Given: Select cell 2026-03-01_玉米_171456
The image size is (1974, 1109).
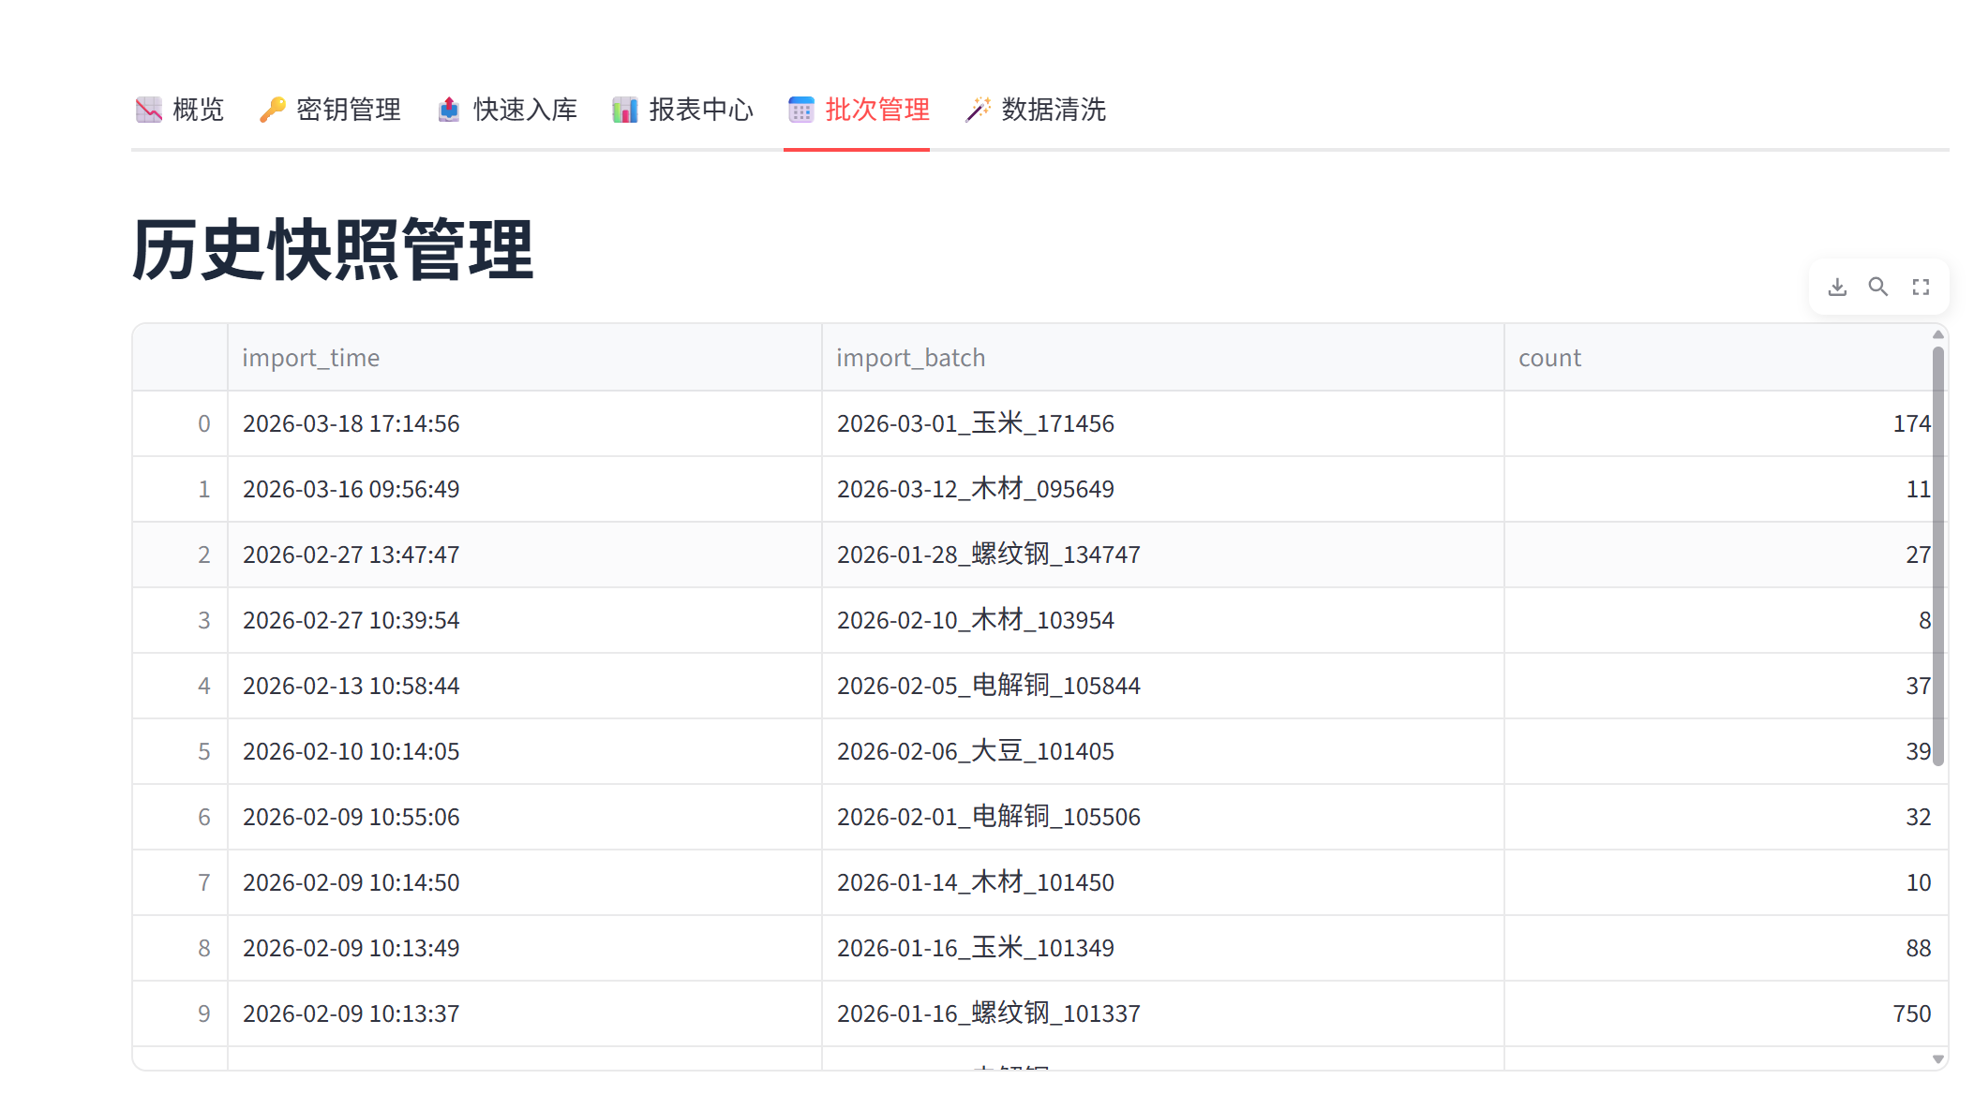Looking at the screenshot, I should click(1163, 423).
